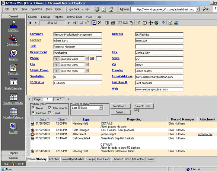The width and height of the screenshot is (217, 172).
Task: Click the computer monitor toolbar icon
Action: click(x=176, y=23)
